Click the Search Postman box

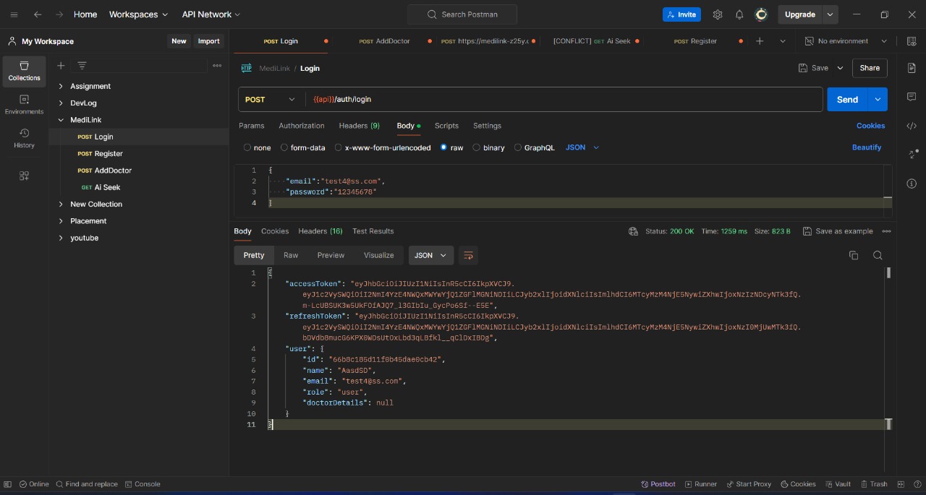(462, 14)
